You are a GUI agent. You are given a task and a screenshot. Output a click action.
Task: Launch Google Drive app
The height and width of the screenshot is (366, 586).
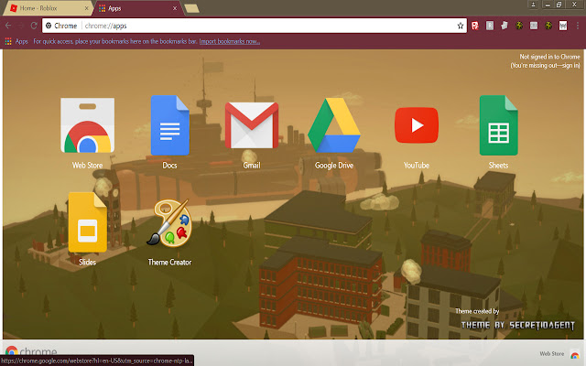click(x=333, y=125)
